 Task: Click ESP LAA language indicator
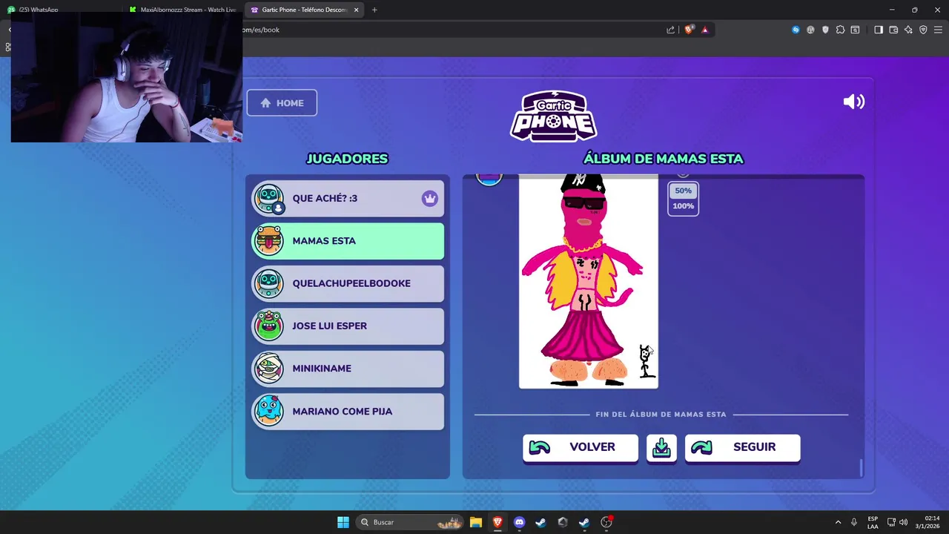tap(873, 522)
